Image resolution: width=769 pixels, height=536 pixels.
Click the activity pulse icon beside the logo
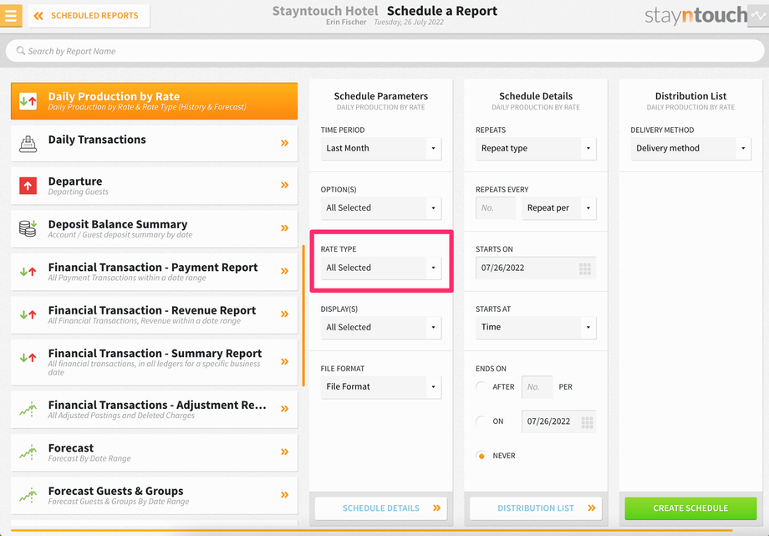pyautogui.click(x=758, y=16)
